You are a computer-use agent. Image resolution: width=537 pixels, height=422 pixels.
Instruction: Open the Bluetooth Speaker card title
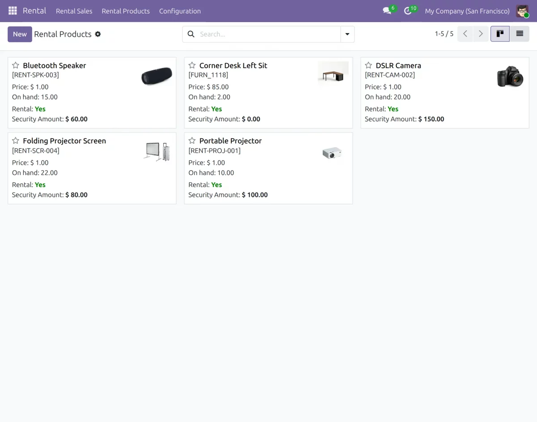54,65
